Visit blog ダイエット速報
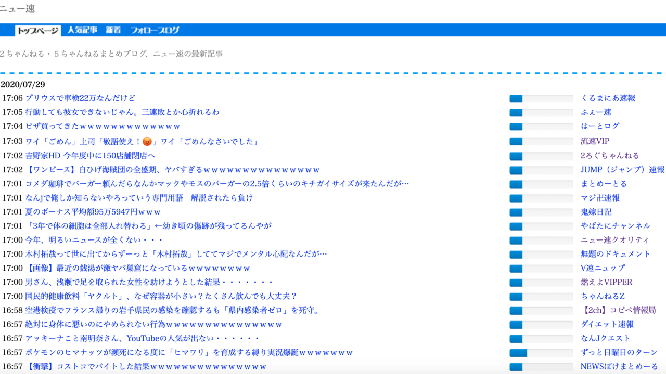The image size is (666, 374). [x=608, y=325]
